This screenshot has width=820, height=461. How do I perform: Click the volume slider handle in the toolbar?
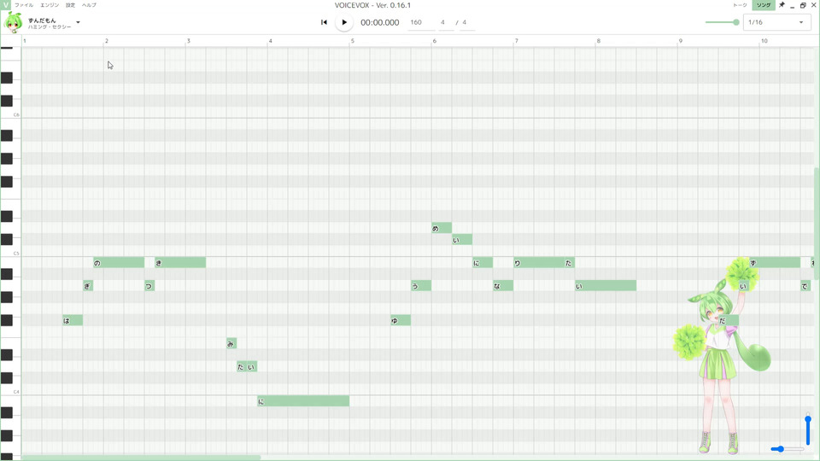point(736,22)
